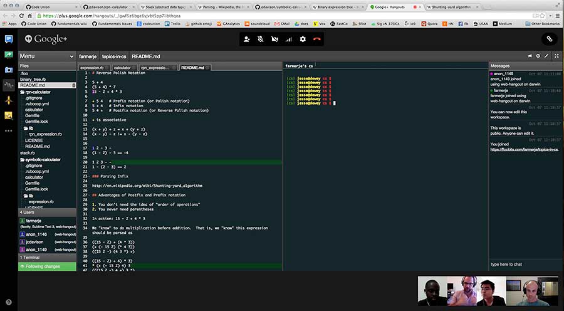The image size is (564, 311).
Task: Click the chat input field
Action: pos(525,264)
